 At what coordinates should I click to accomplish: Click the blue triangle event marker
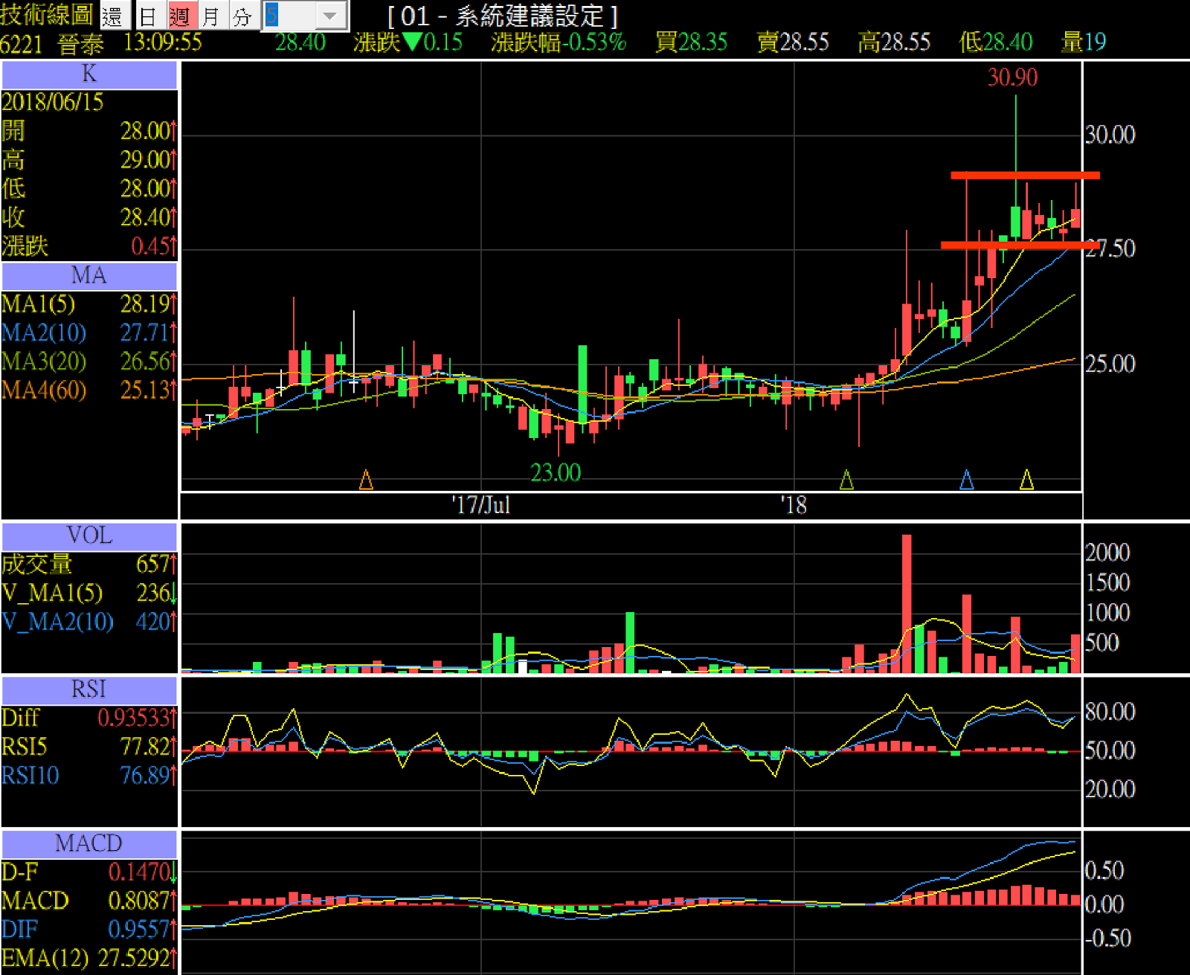pyautogui.click(x=967, y=480)
